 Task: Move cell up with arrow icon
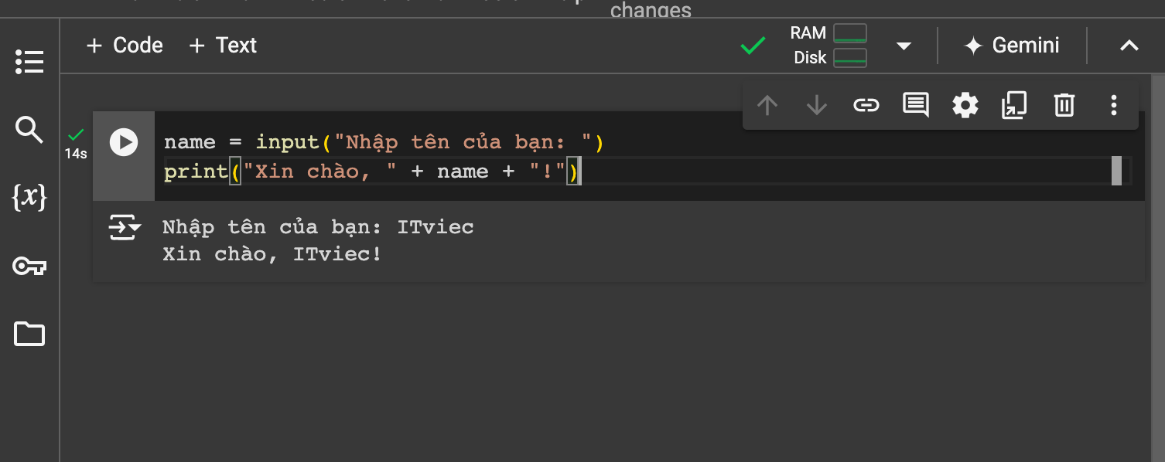pyautogui.click(x=767, y=105)
